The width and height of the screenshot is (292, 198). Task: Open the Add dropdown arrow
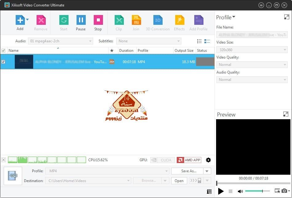(27, 19)
